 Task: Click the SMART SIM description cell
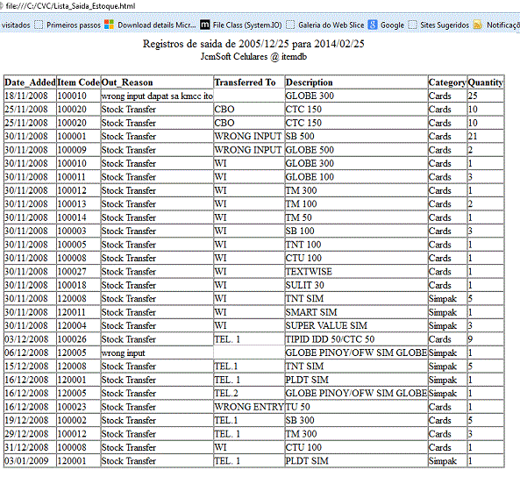(x=357, y=312)
